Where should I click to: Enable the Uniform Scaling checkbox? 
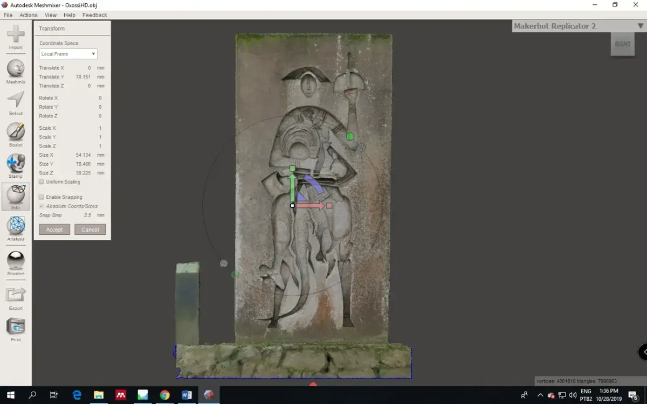tap(42, 182)
